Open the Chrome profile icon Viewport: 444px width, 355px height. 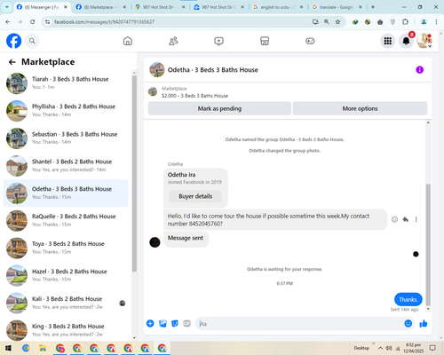(424, 21)
